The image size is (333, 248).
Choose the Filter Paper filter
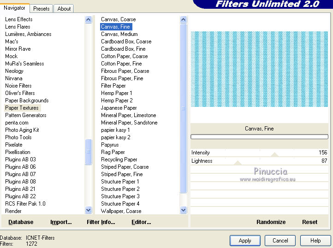(x=113, y=86)
